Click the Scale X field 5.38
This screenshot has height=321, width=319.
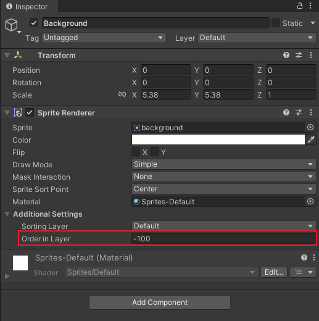[x=166, y=94]
